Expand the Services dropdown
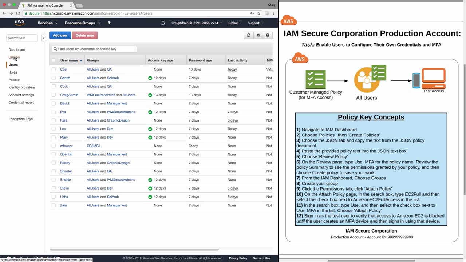466x262 pixels. 48,23
